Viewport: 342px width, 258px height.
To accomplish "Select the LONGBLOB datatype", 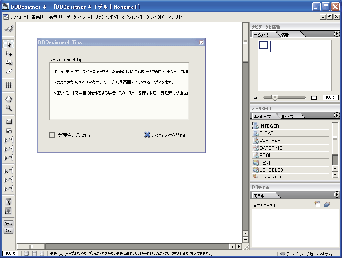I will [291, 170].
